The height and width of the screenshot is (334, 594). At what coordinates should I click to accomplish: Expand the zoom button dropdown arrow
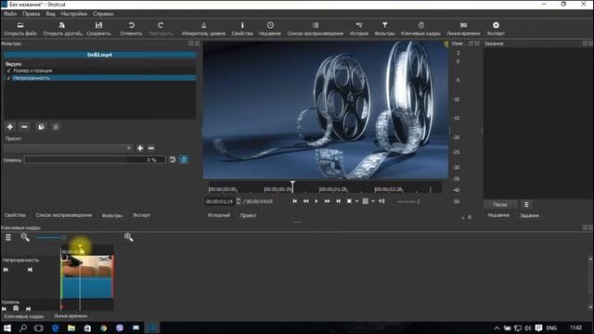click(356, 201)
